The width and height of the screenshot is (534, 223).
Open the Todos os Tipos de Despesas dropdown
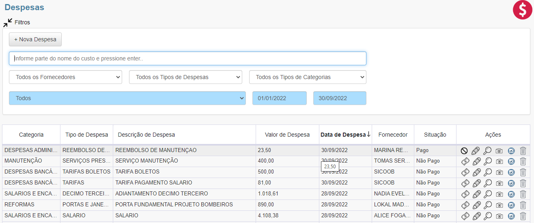pyautogui.click(x=185, y=77)
